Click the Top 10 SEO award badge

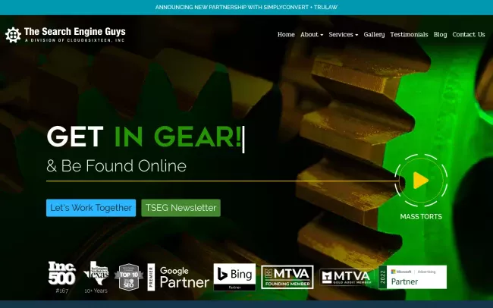click(x=129, y=277)
